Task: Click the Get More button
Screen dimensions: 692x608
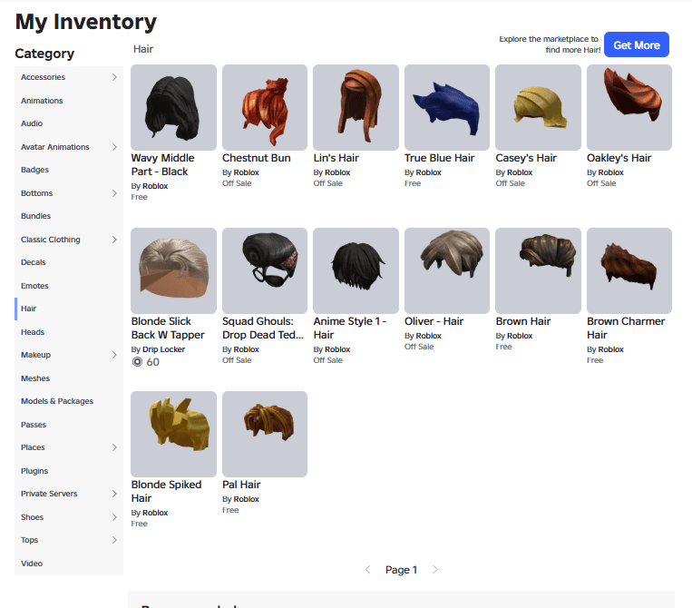Action: [637, 44]
